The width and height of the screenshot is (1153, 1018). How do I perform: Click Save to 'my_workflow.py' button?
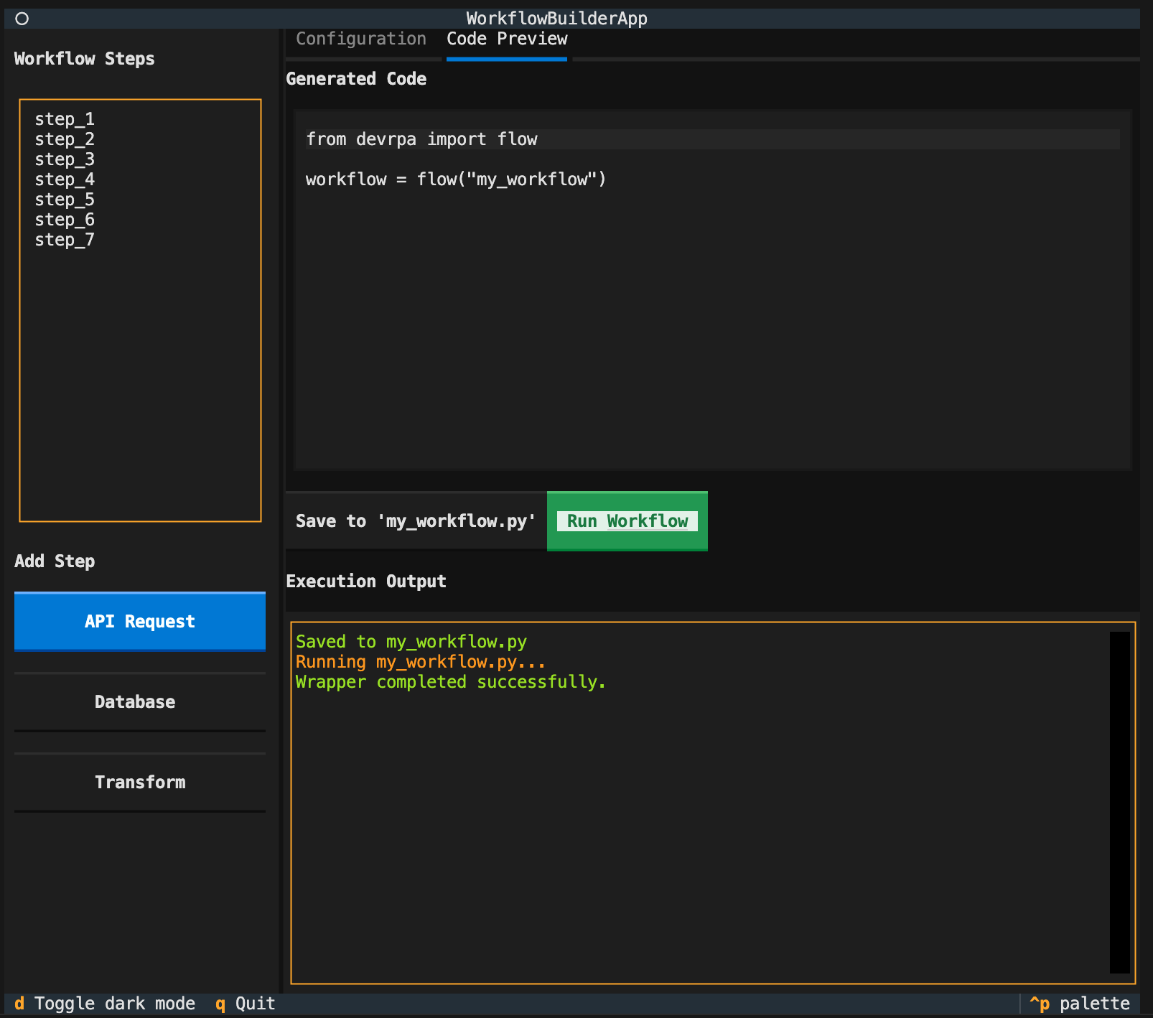pos(416,521)
